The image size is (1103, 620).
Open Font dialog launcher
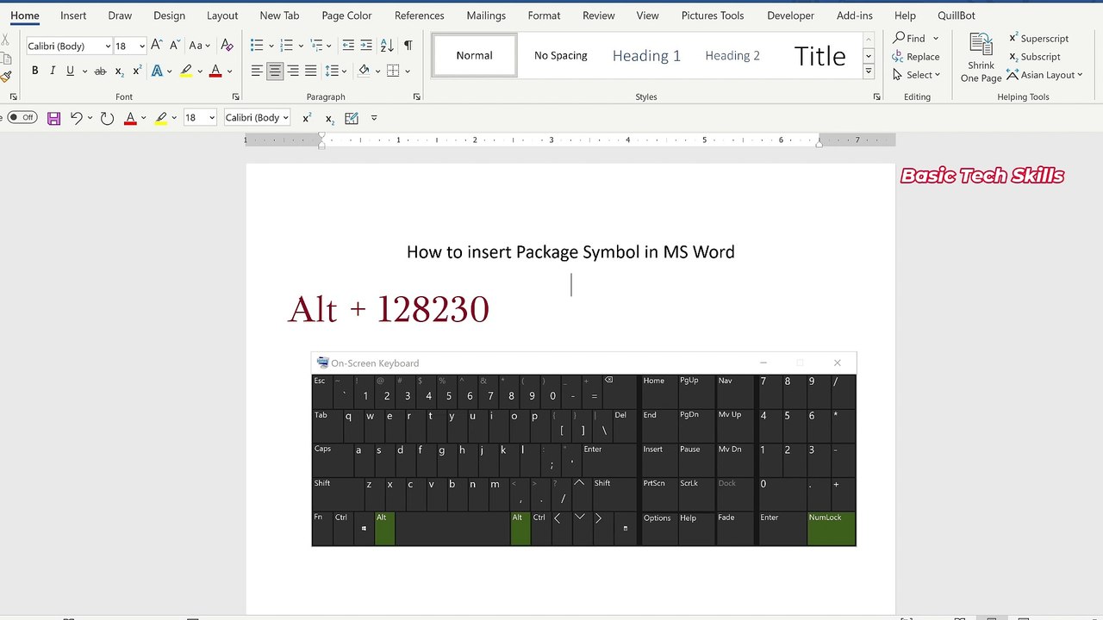click(x=235, y=97)
